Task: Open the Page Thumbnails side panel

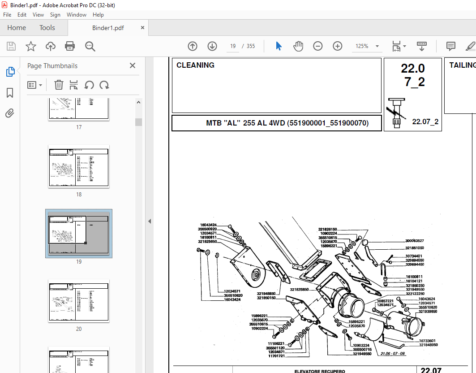Action: point(10,72)
